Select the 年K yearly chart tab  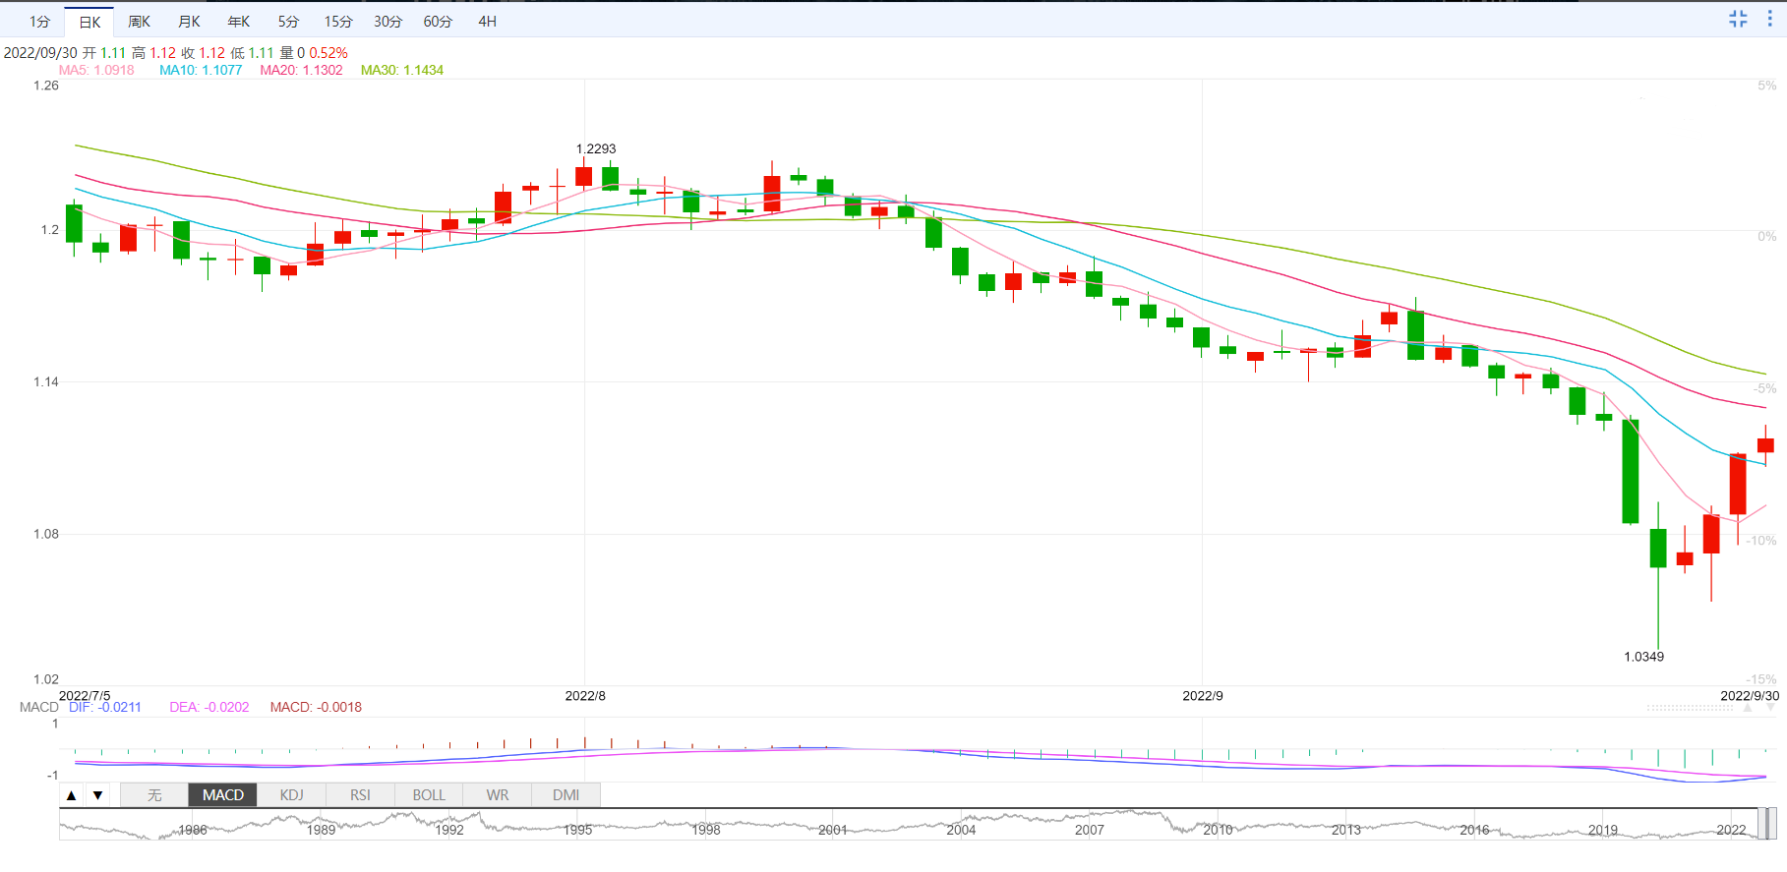[x=238, y=22]
